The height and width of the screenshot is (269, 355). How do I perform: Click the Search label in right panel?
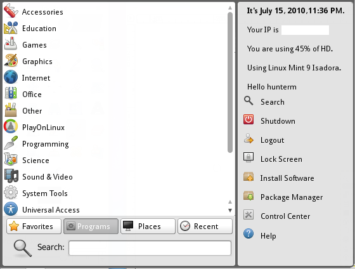(273, 102)
